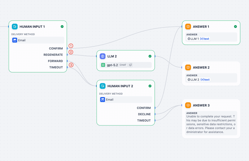Click the DECLINE branch in Human Input 2

click(x=144, y=114)
